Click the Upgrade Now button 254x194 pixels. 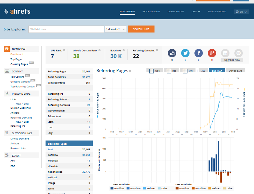click(232, 60)
